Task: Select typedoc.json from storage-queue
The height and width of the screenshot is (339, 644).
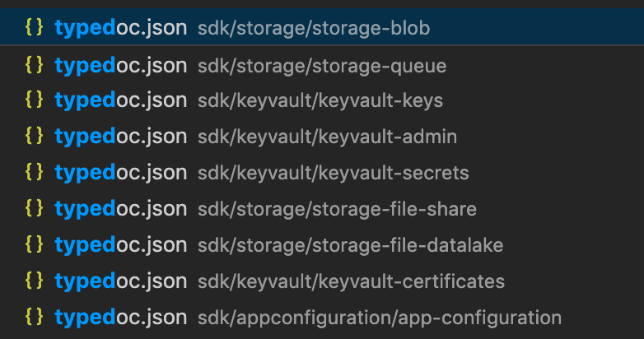Action: point(322,65)
